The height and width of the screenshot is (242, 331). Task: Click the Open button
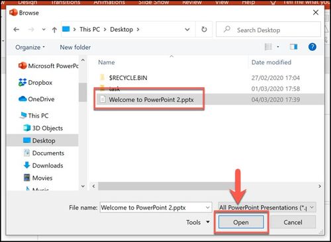click(241, 222)
